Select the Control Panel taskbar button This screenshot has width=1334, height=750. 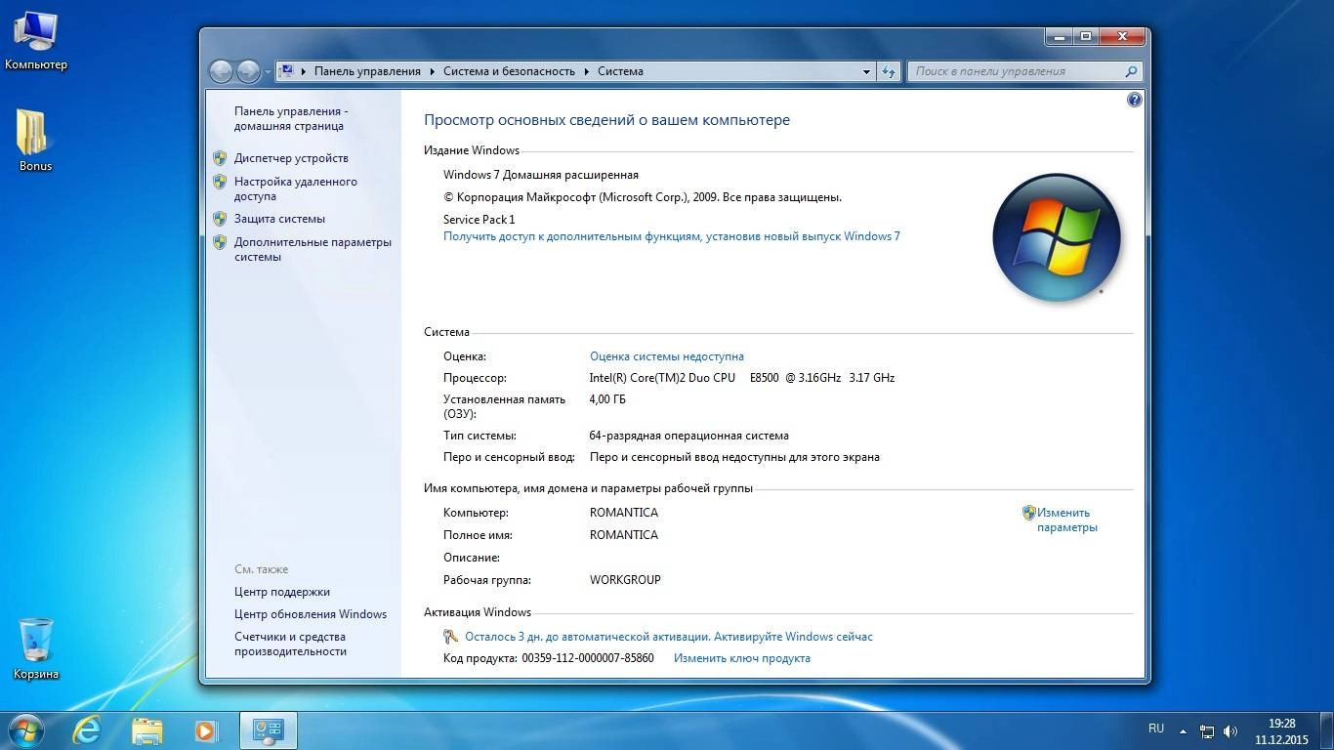pos(268,730)
